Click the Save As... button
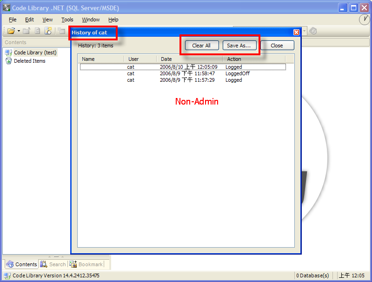Screen dimensions: 372x282 tap(239, 46)
